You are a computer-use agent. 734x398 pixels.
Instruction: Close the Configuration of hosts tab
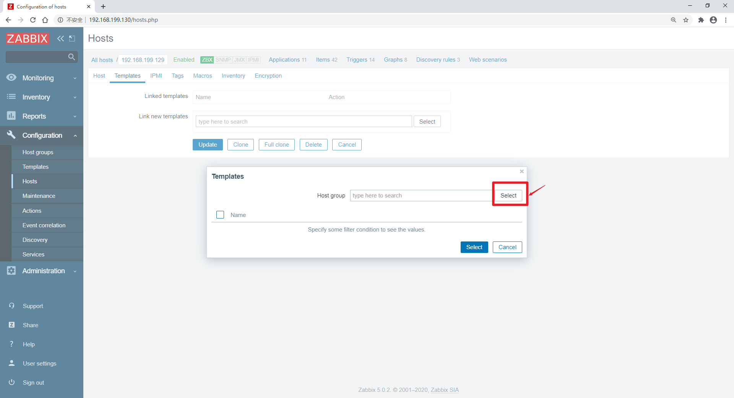(89, 7)
